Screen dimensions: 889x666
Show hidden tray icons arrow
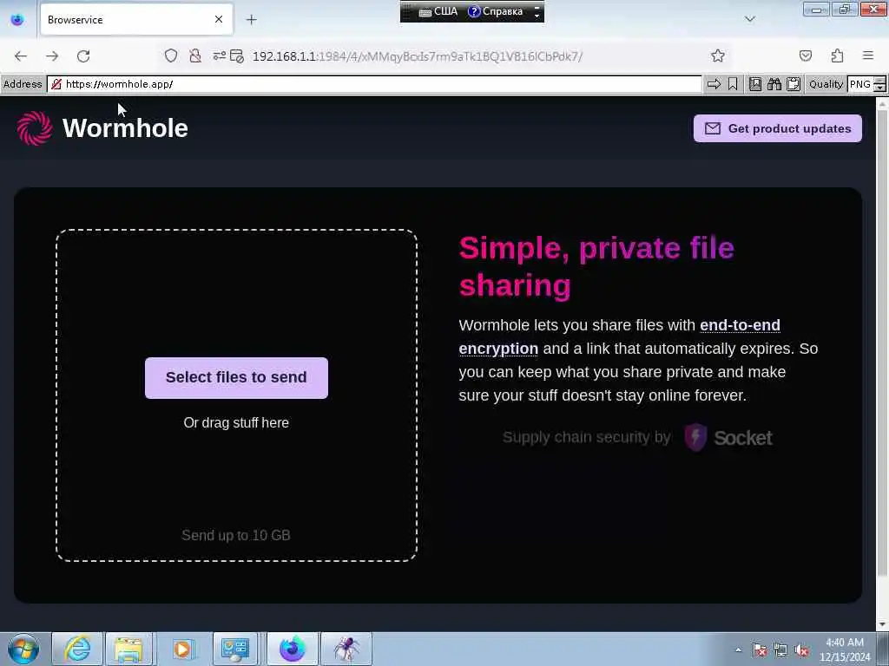pos(738,650)
